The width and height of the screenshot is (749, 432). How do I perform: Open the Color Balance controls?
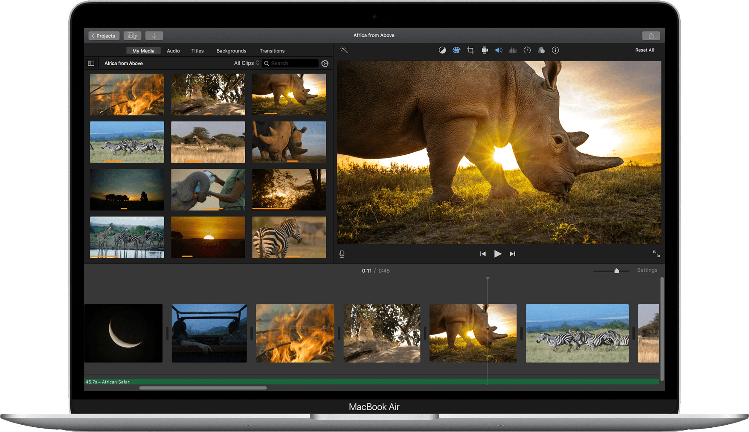442,50
